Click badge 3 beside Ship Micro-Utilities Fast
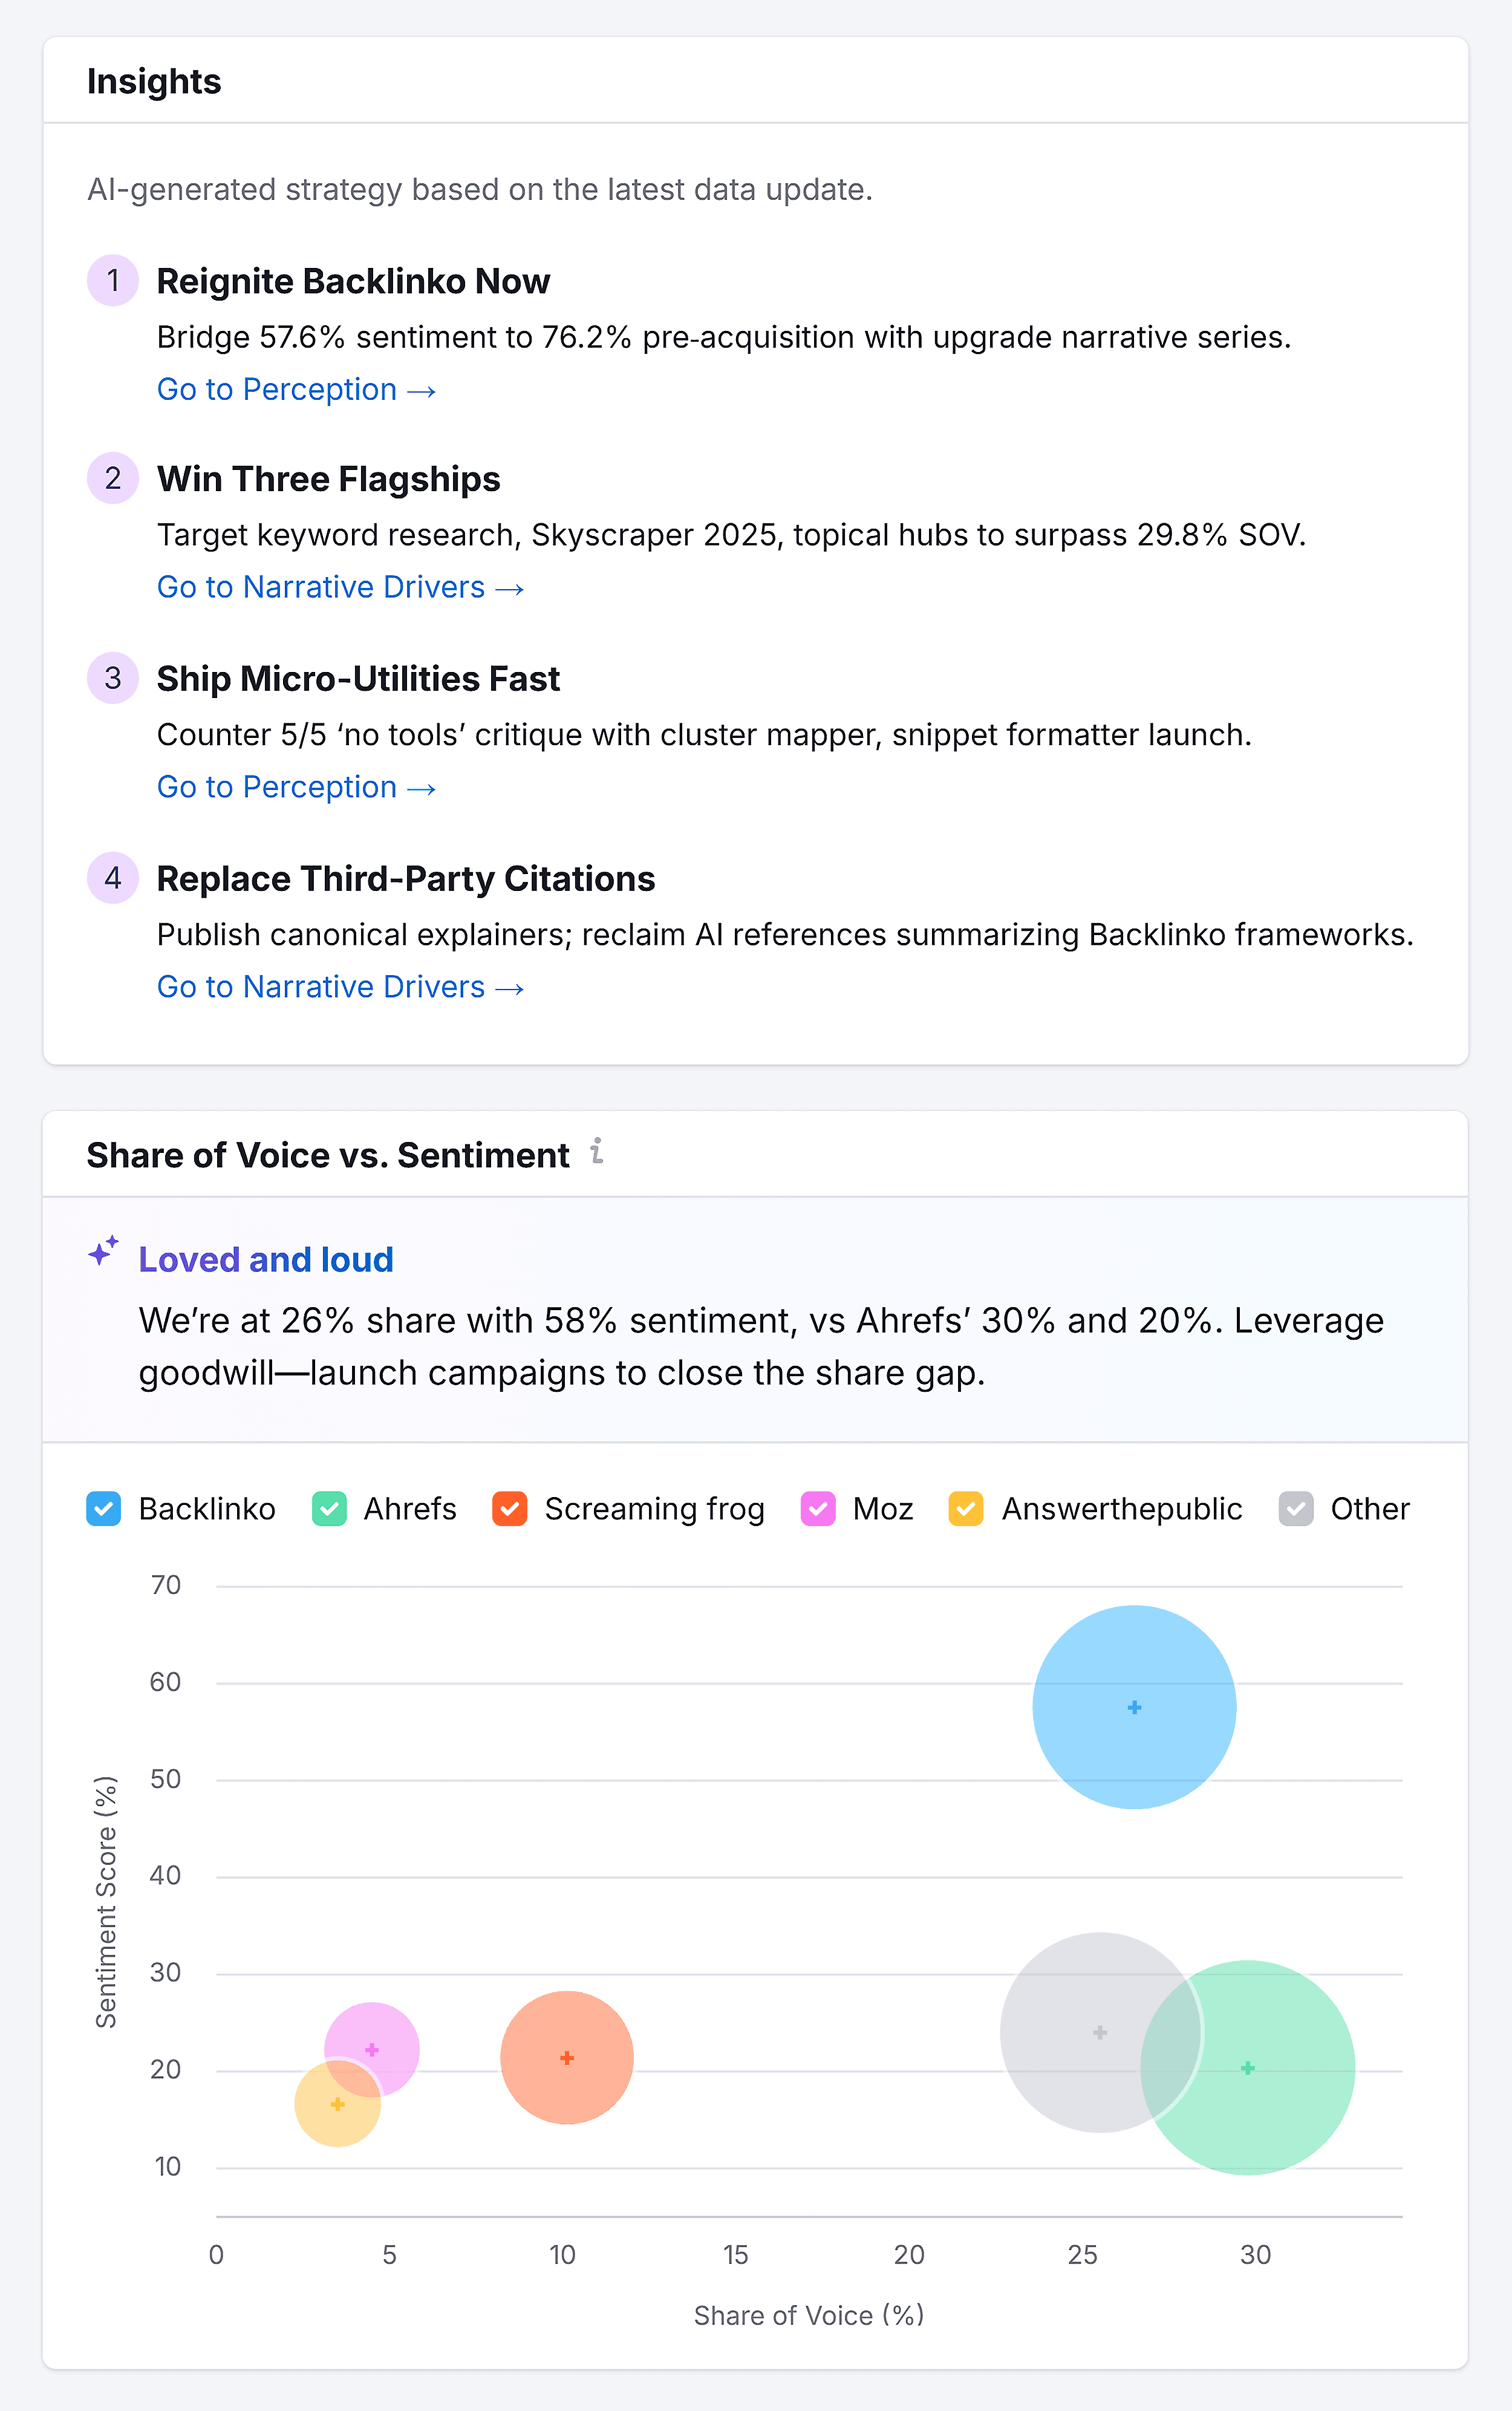Screen dimensions: 1512x2411 (113, 678)
